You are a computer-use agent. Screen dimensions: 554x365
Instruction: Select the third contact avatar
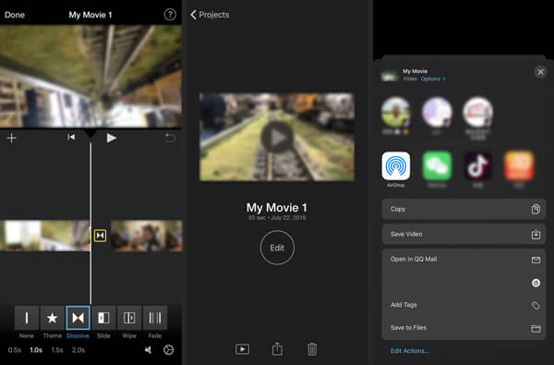tap(478, 112)
